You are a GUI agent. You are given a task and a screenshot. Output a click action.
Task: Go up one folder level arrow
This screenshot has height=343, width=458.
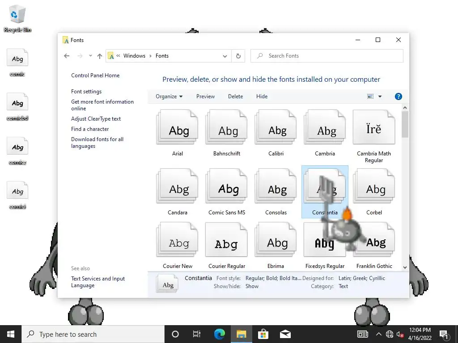click(x=100, y=56)
